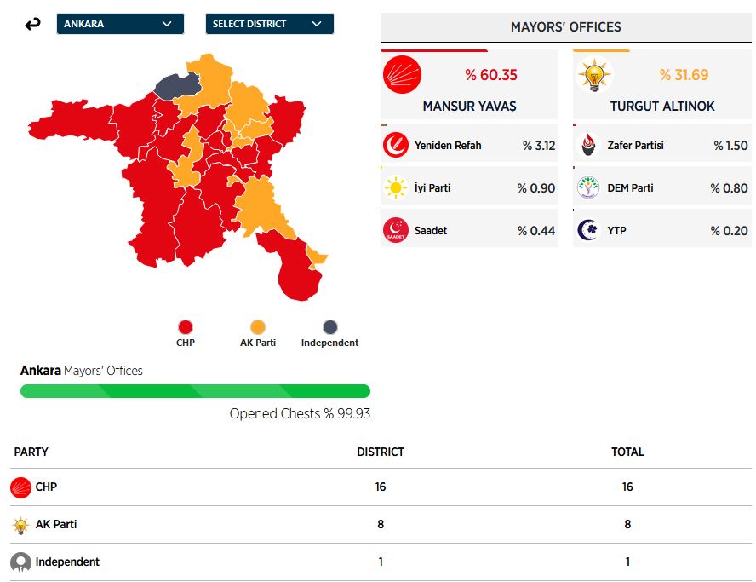The height and width of the screenshot is (582, 756).
Task: Click the dark Independent legend swatch
Action: 329,327
